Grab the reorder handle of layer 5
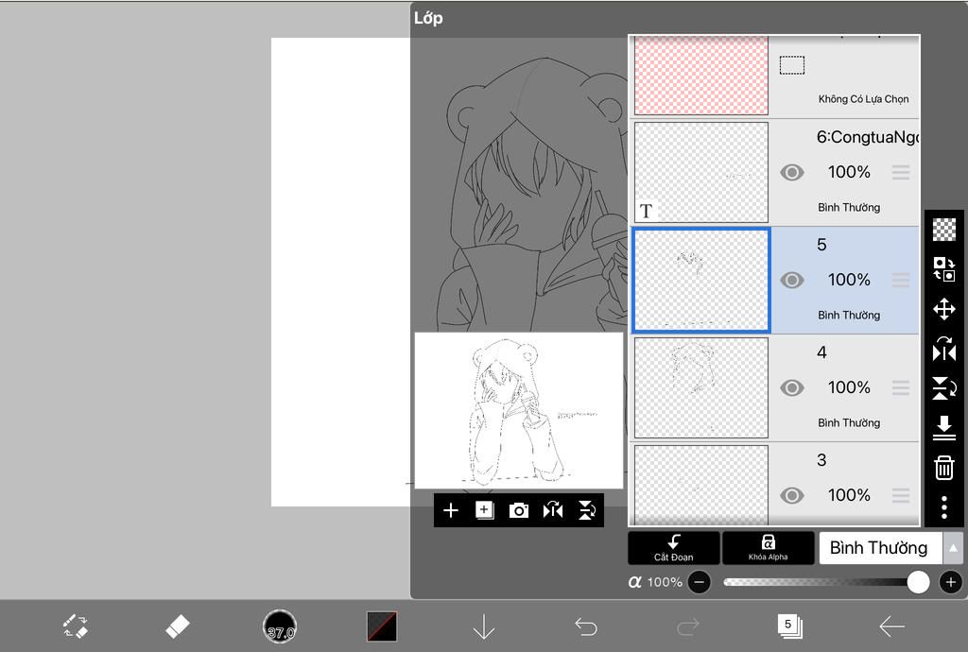This screenshot has width=968, height=652. [x=901, y=280]
